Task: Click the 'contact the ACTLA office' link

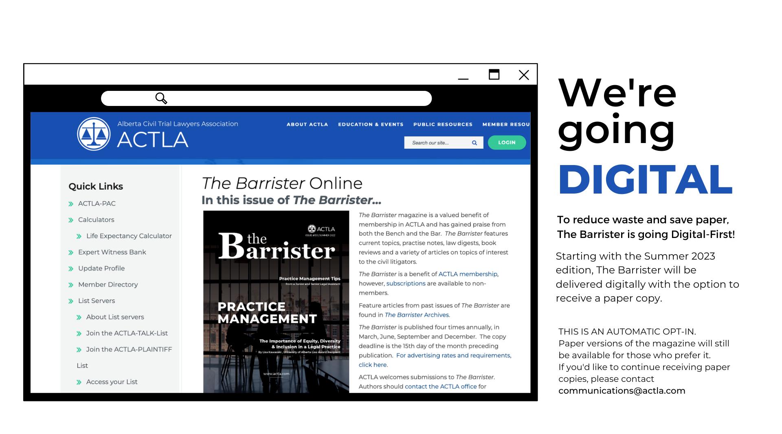Action: [x=441, y=387]
